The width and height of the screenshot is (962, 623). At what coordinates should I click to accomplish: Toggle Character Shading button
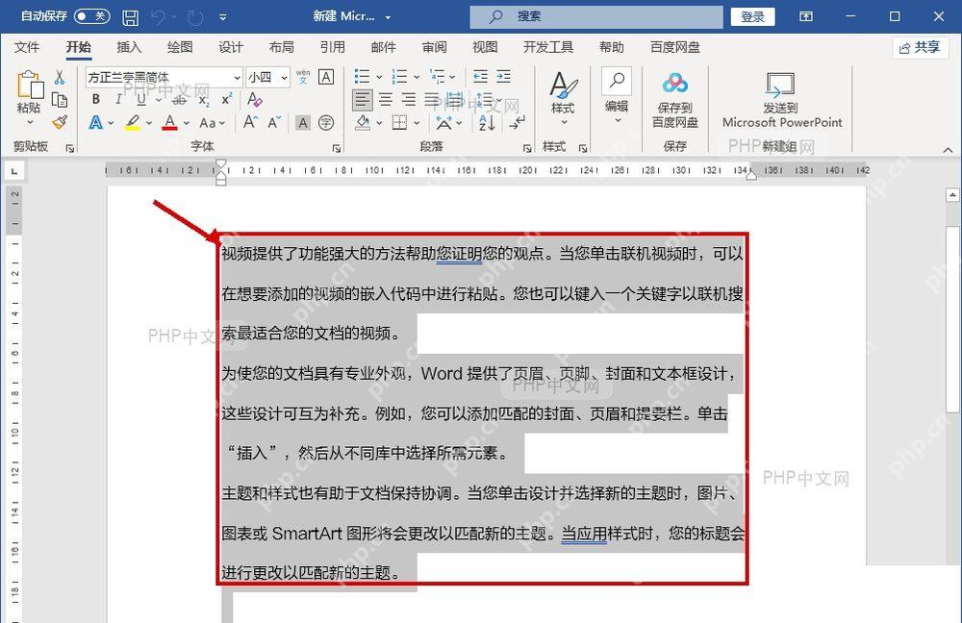pyautogui.click(x=303, y=123)
